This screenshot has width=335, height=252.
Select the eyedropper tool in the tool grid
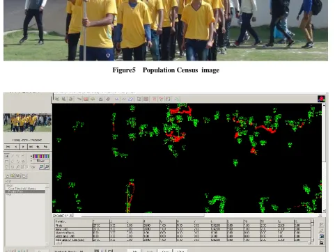(x=17, y=166)
